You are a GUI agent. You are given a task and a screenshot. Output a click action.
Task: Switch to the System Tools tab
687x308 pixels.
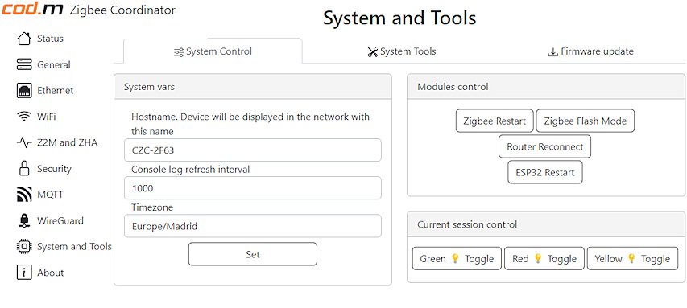point(402,51)
